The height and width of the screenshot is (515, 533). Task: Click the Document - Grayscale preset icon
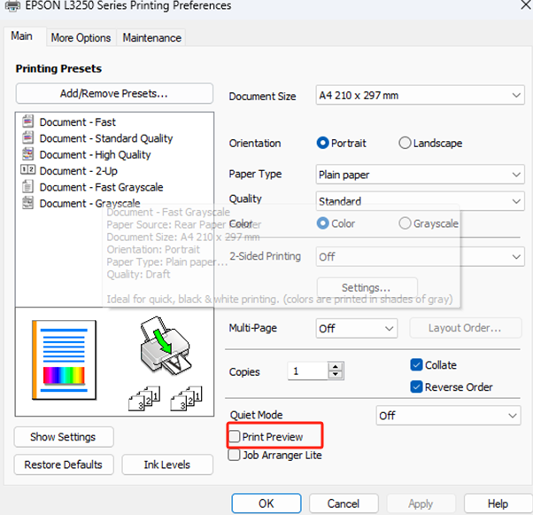[27, 202]
